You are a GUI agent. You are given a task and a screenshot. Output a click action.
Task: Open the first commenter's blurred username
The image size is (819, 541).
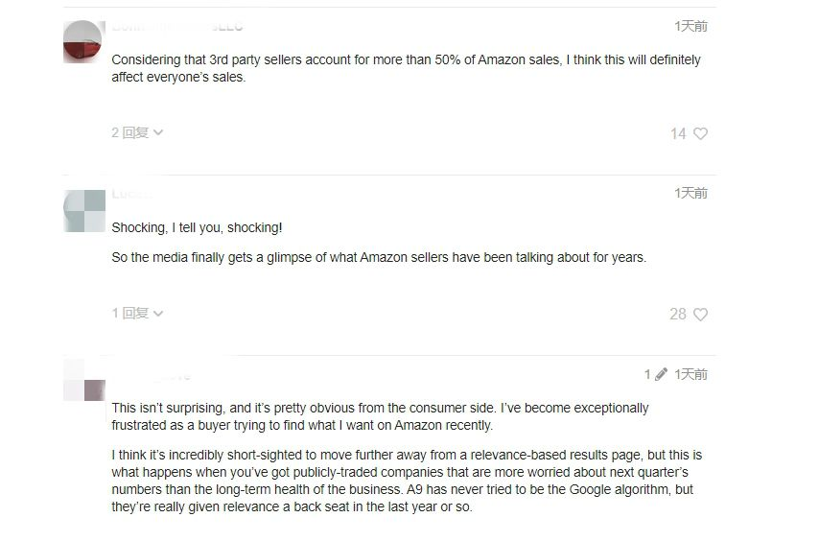177,27
